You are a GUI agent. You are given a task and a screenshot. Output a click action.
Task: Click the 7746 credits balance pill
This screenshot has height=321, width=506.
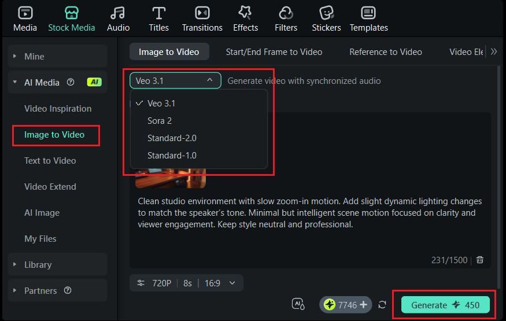pos(346,305)
